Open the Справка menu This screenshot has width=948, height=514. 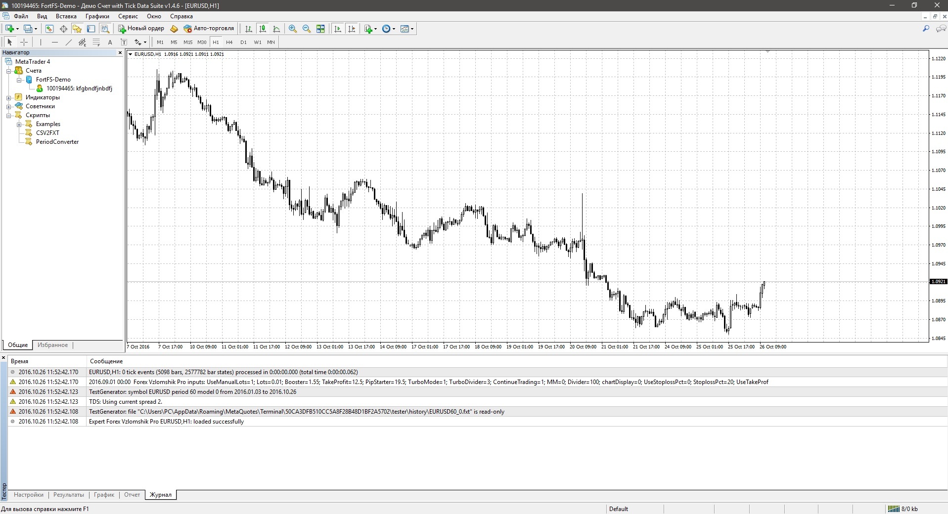(181, 16)
